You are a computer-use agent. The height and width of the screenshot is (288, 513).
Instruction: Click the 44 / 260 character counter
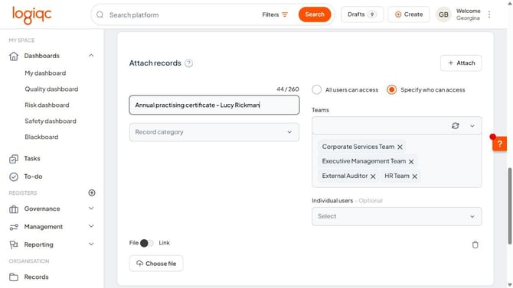pos(288,89)
